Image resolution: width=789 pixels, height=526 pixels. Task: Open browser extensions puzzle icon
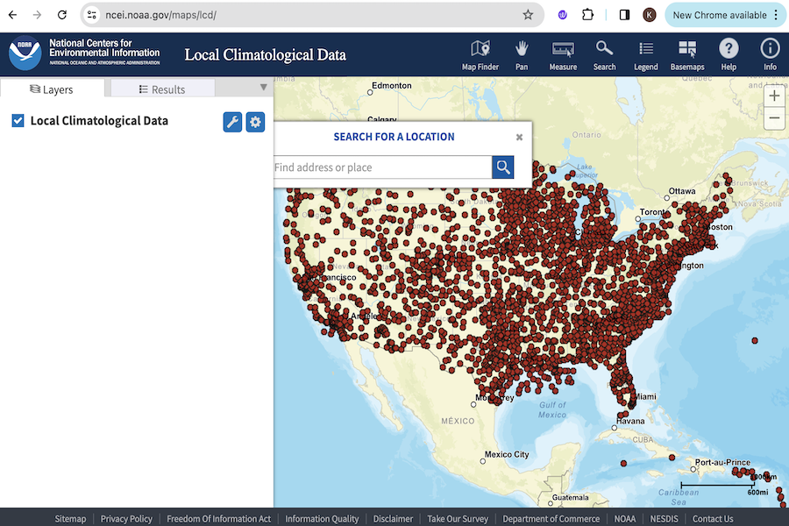click(x=587, y=15)
